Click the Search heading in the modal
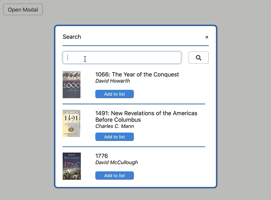 (x=72, y=37)
